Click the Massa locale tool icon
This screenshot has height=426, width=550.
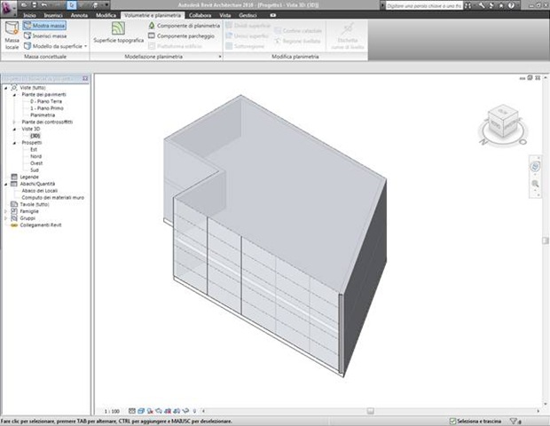[12, 28]
